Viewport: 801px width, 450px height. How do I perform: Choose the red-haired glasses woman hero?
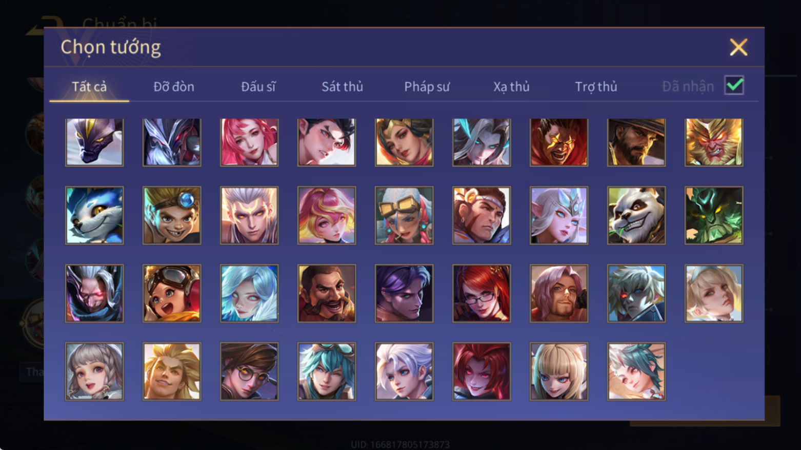tap(482, 293)
